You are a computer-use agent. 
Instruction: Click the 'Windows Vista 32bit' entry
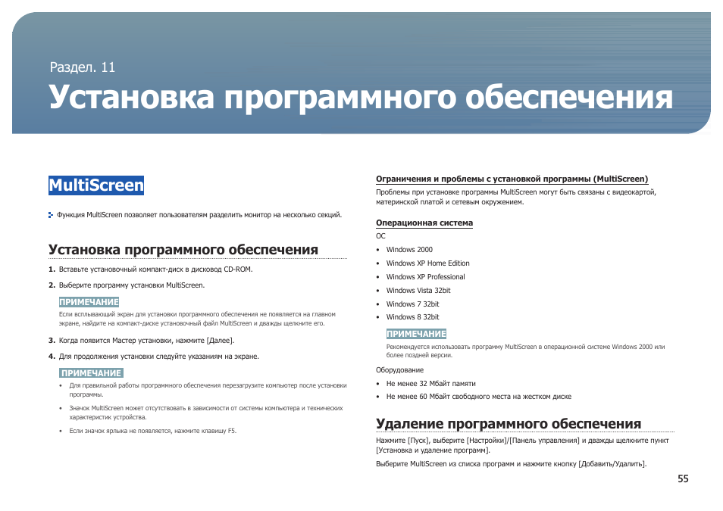pos(418,290)
